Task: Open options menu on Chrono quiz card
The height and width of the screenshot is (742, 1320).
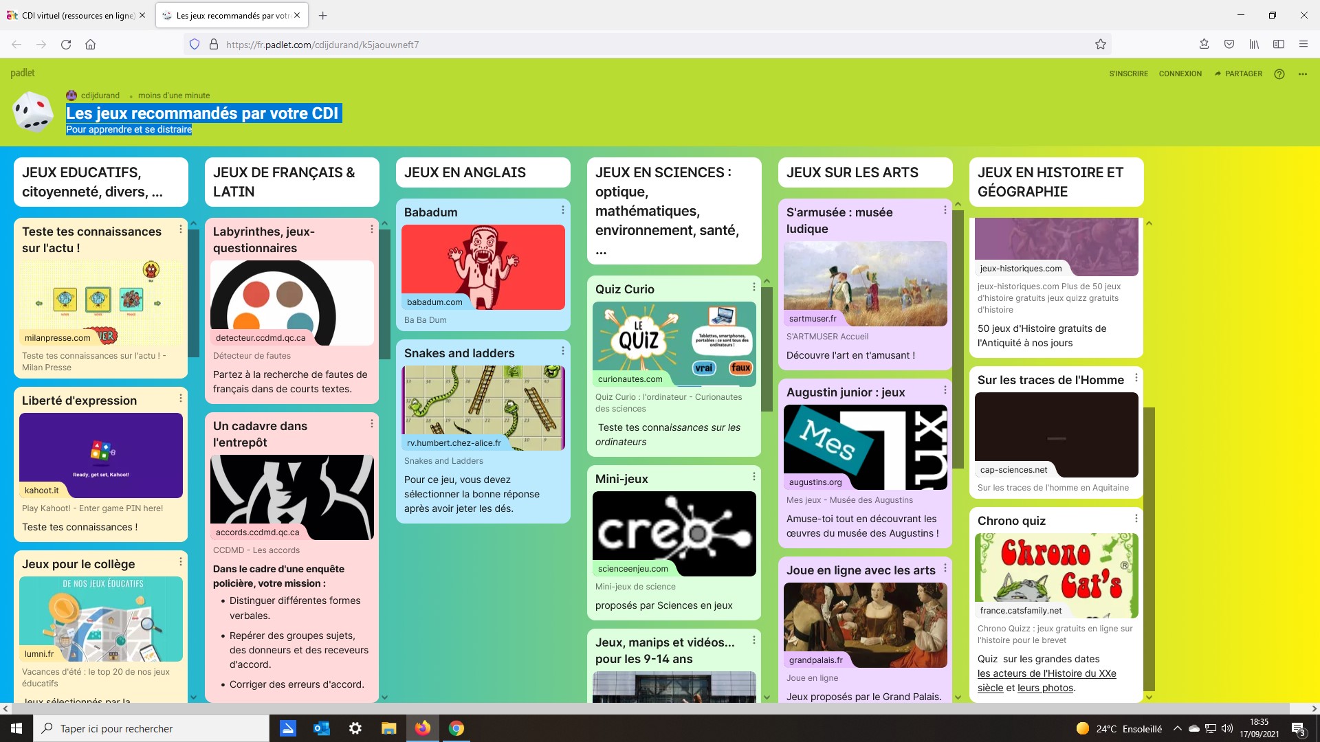Action: pyautogui.click(x=1136, y=519)
